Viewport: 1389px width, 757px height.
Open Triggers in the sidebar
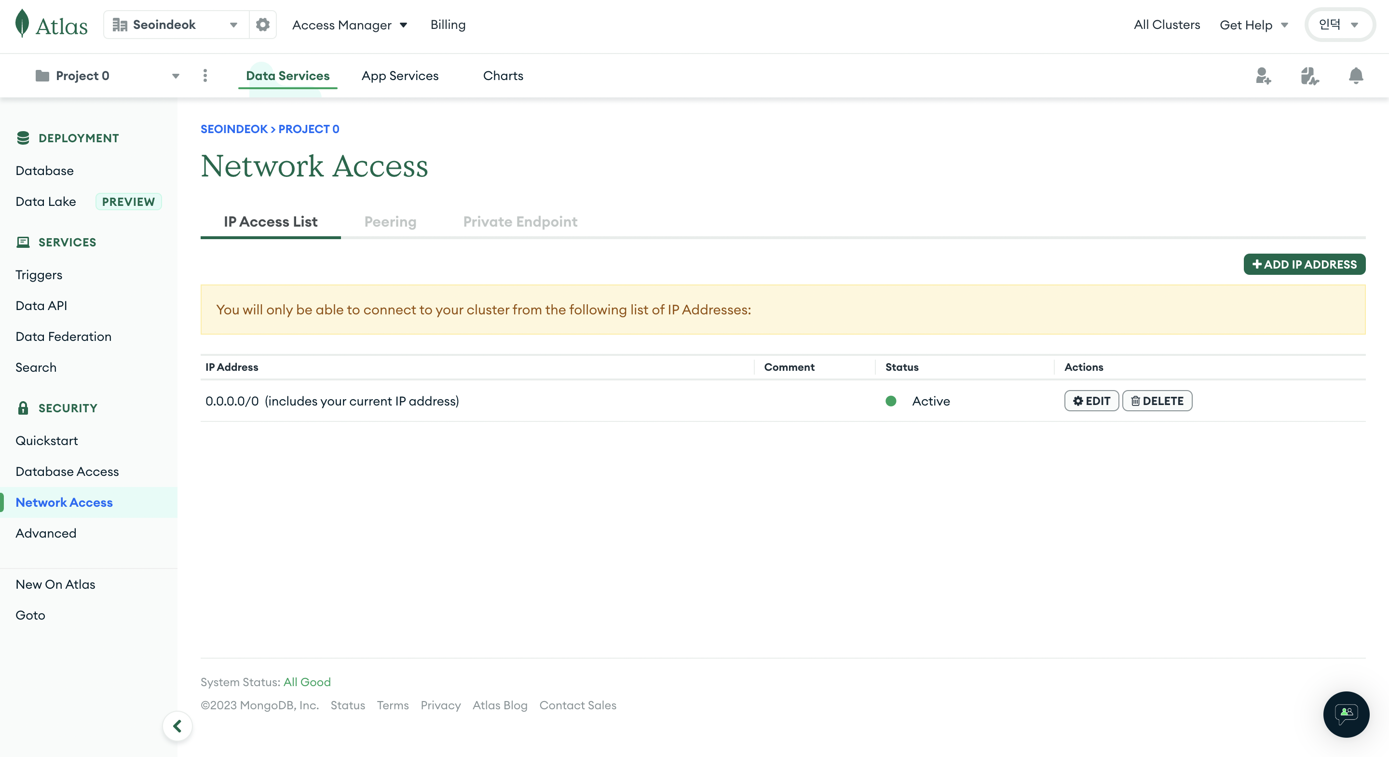pyautogui.click(x=39, y=275)
